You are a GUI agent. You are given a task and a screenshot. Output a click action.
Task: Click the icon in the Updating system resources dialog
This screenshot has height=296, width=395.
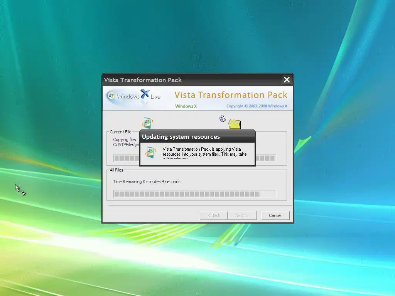(x=151, y=153)
